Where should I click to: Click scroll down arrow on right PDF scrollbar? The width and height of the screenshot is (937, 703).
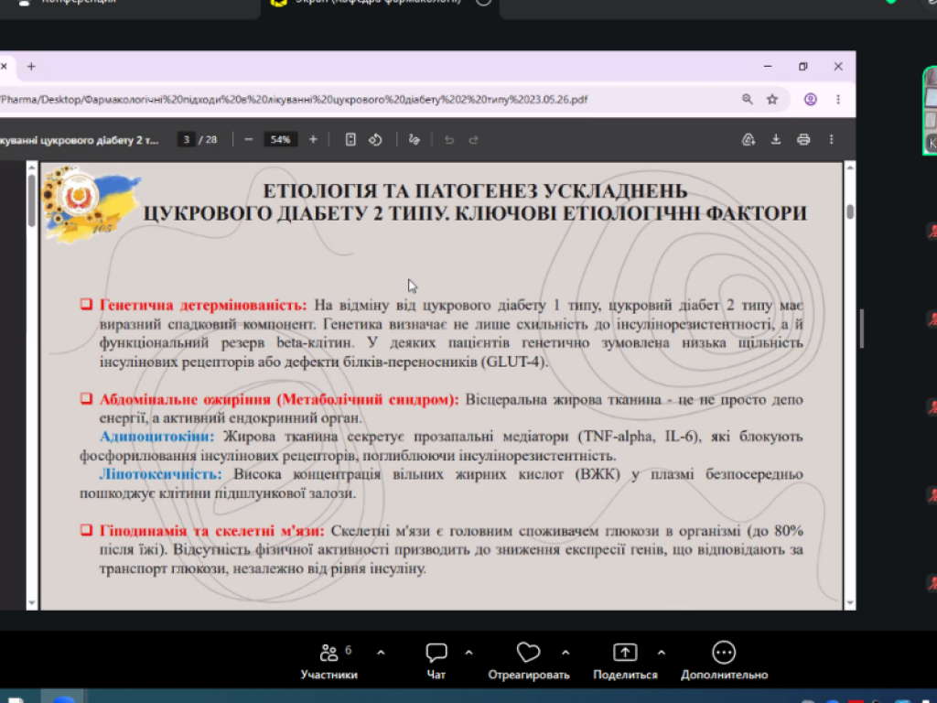(x=849, y=603)
